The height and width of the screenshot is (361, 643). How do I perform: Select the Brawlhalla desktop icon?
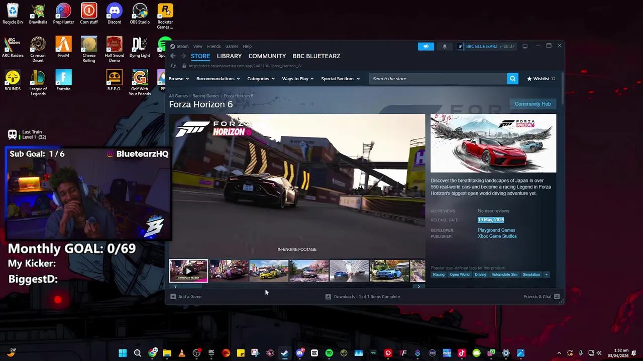coord(38,14)
